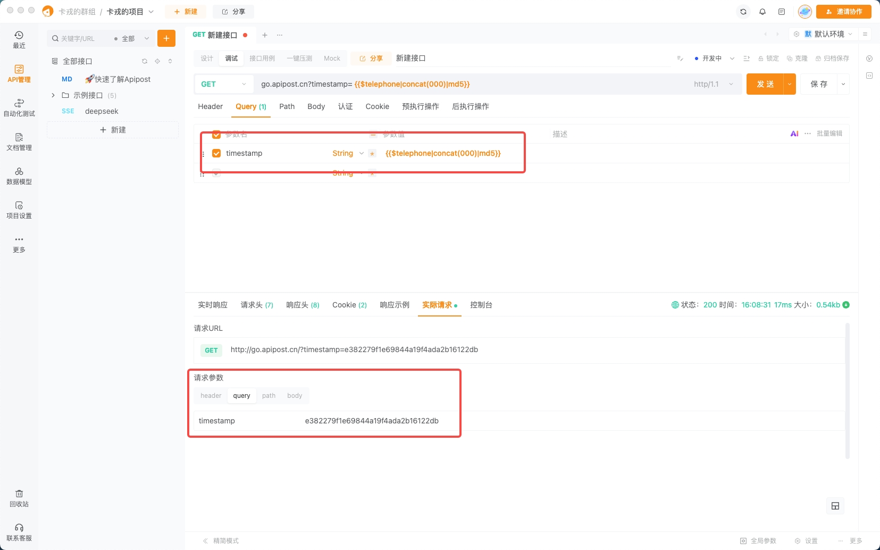Add a new tab with the plus icon
Image resolution: width=880 pixels, height=550 pixels.
click(265, 35)
